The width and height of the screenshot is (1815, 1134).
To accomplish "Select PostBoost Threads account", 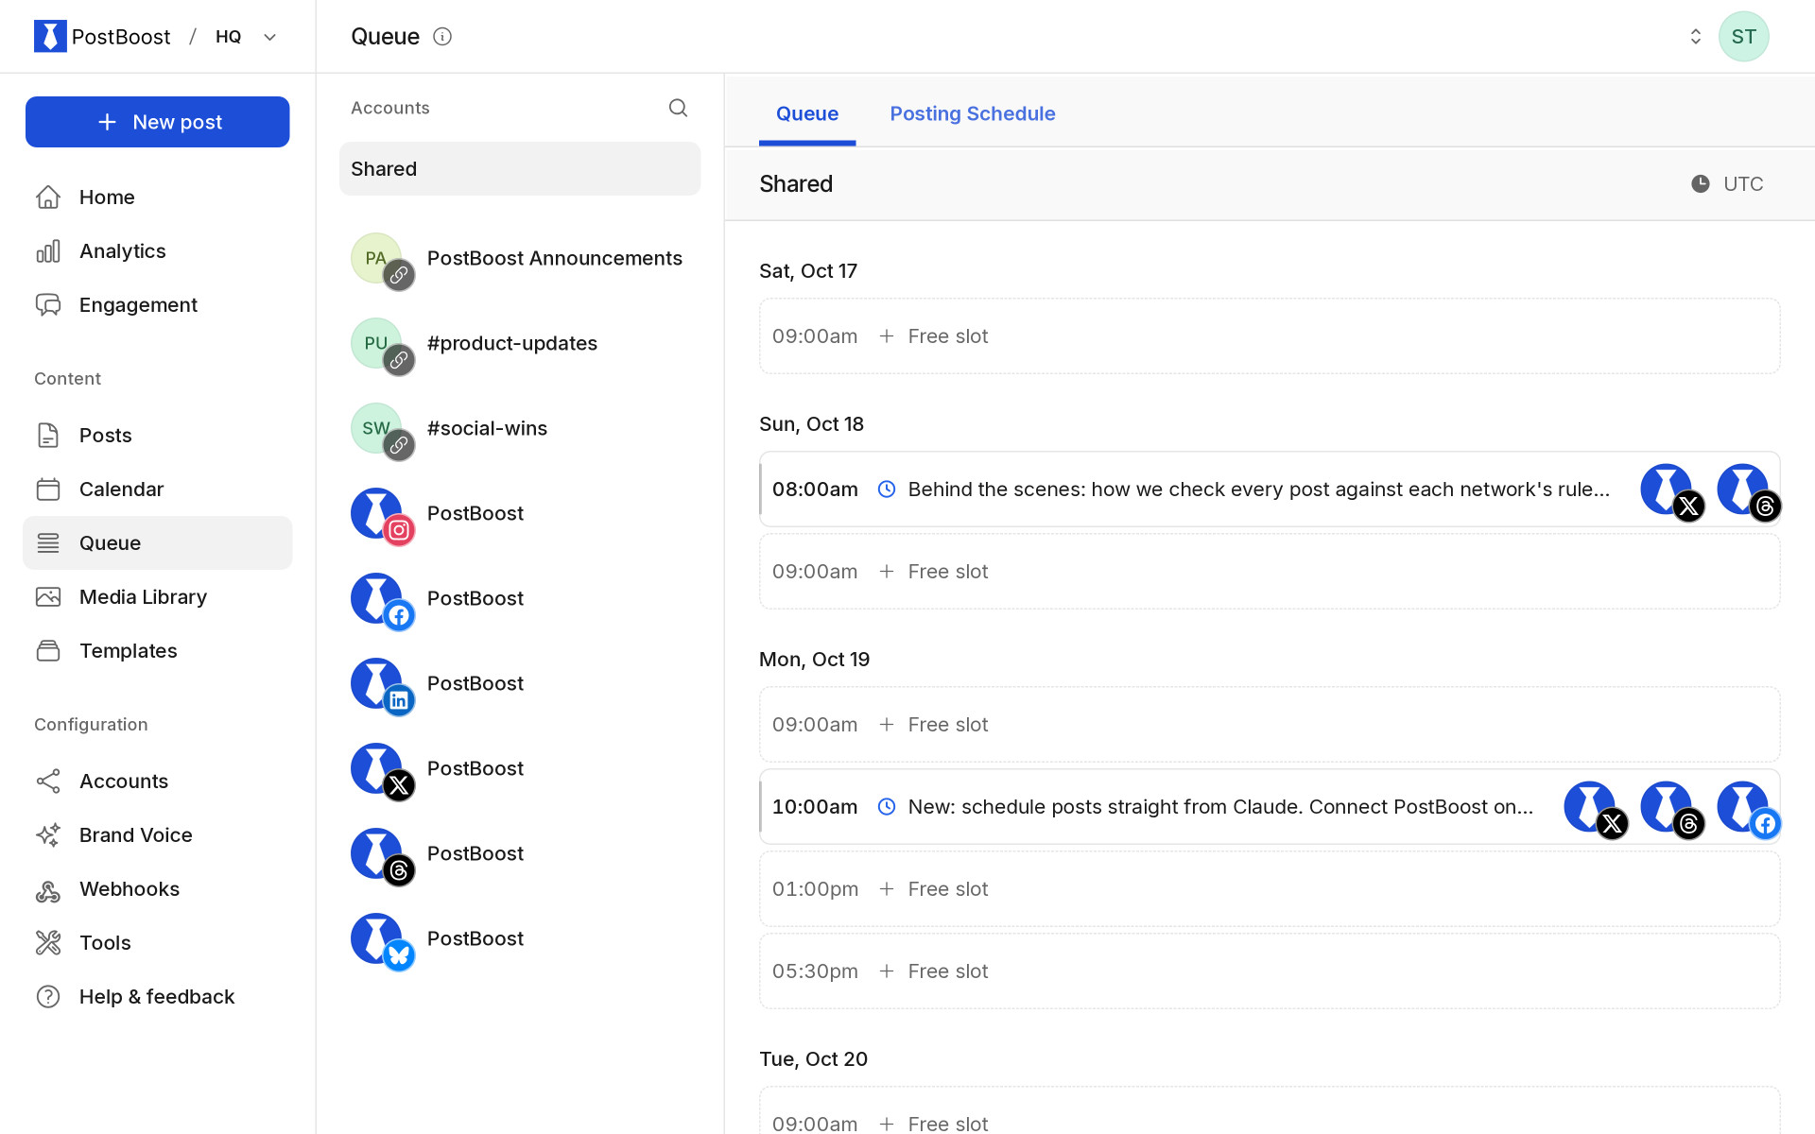I will point(520,853).
